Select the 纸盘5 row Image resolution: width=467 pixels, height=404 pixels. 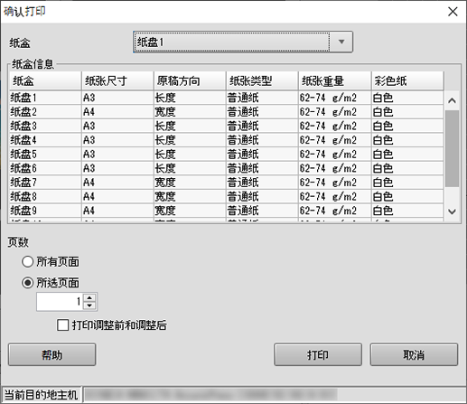pos(227,155)
